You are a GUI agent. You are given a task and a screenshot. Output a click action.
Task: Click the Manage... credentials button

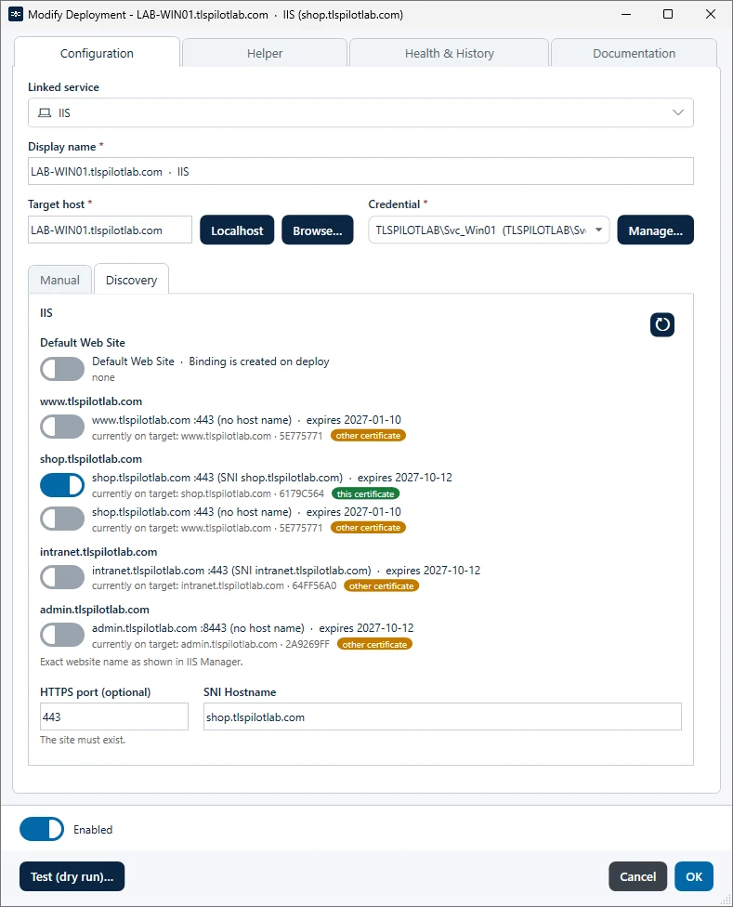coord(656,230)
